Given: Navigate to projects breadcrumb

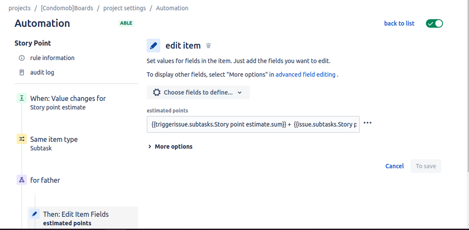Looking at the screenshot, I should click(19, 8).
